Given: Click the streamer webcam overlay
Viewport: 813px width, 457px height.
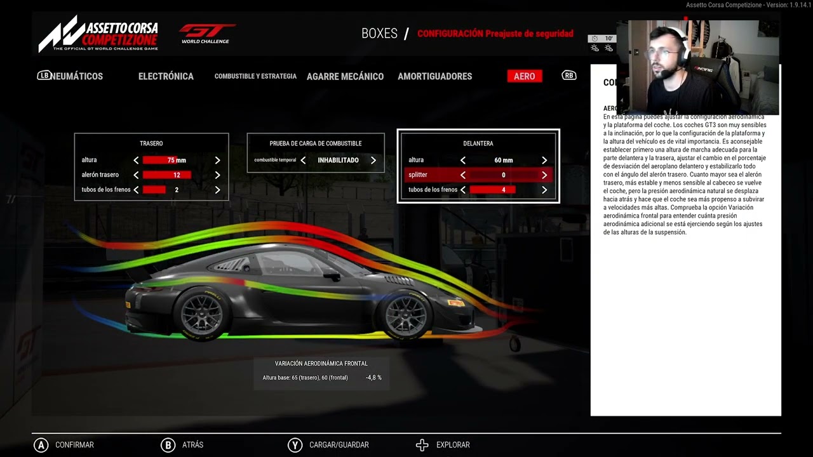Looking at the screenshot, I should [x=697, y=67].
